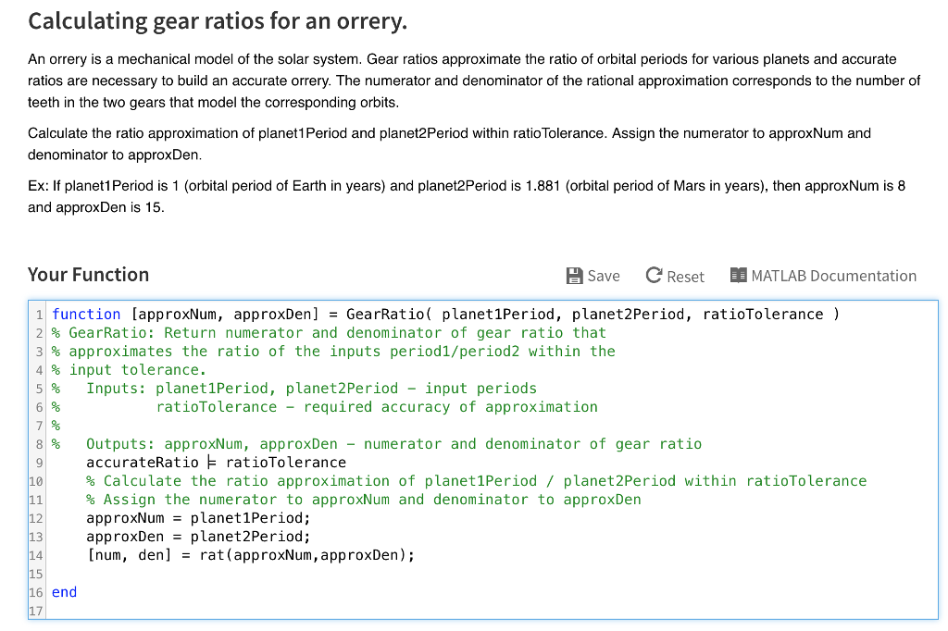The width and height of the screenshot is (948, 631).
Task: Click line number 1 in the gutter
Action: (x=39, y=315)
